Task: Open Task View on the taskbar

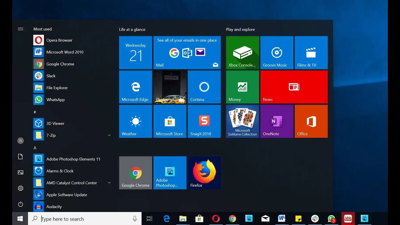Action: click(x=150, y=219)
